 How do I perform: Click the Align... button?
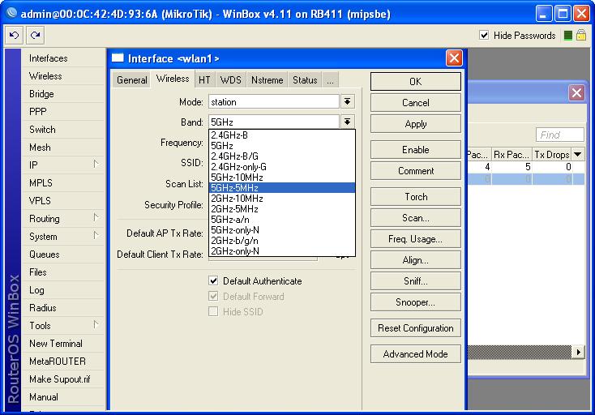point(416,260)
